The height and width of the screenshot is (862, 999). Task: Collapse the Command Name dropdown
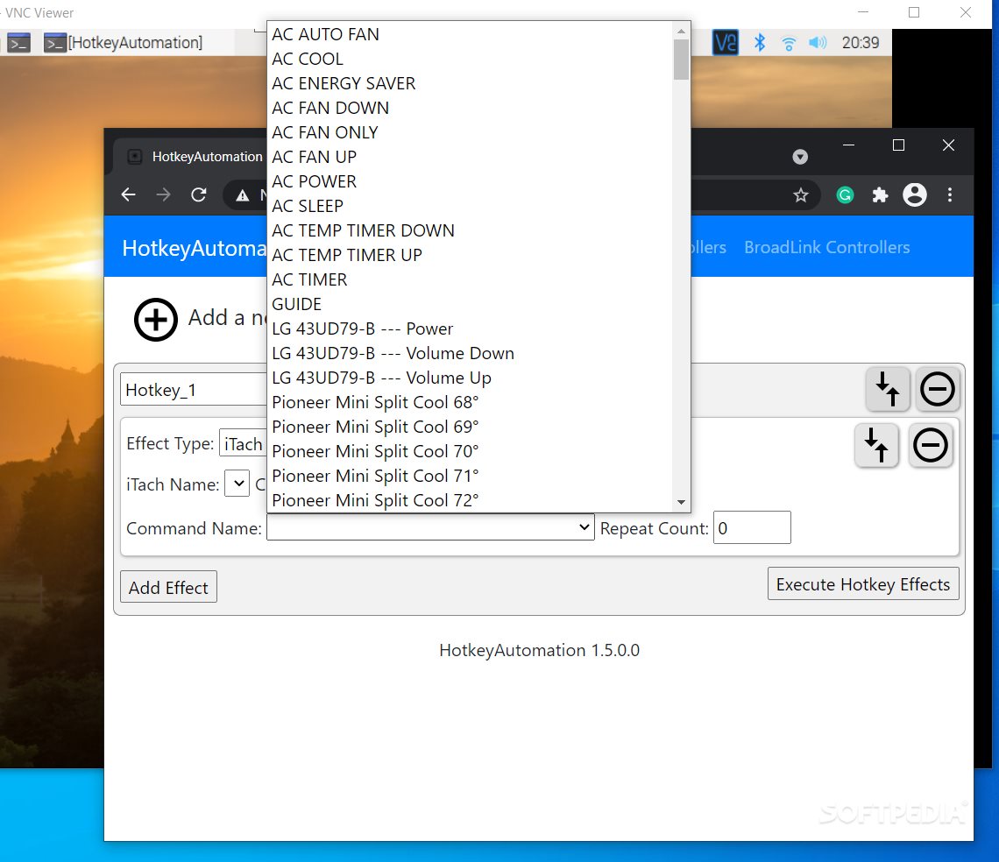pos(430,527)
